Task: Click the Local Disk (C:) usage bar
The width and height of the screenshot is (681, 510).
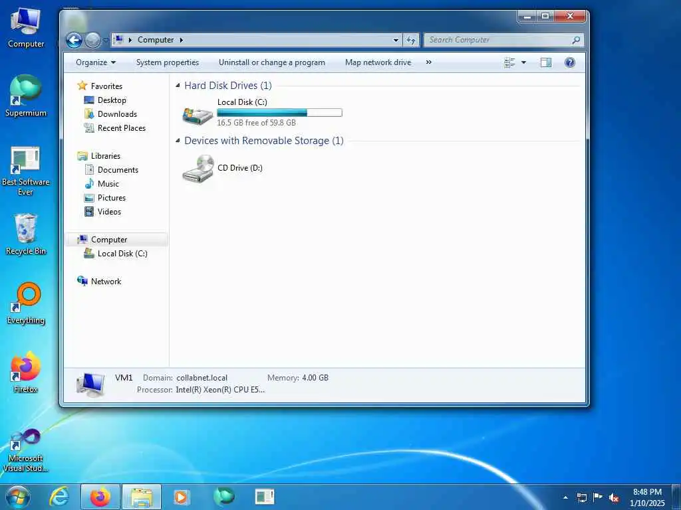Action: tap(279, 113)
